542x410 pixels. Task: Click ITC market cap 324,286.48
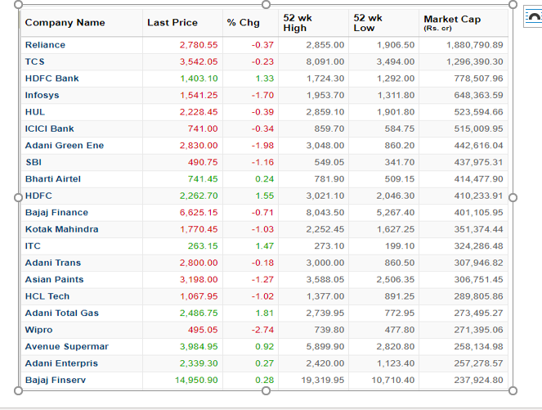tap(479, 246)
